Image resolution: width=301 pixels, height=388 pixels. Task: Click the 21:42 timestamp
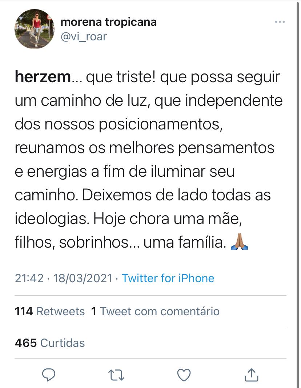tap(30, 278)
